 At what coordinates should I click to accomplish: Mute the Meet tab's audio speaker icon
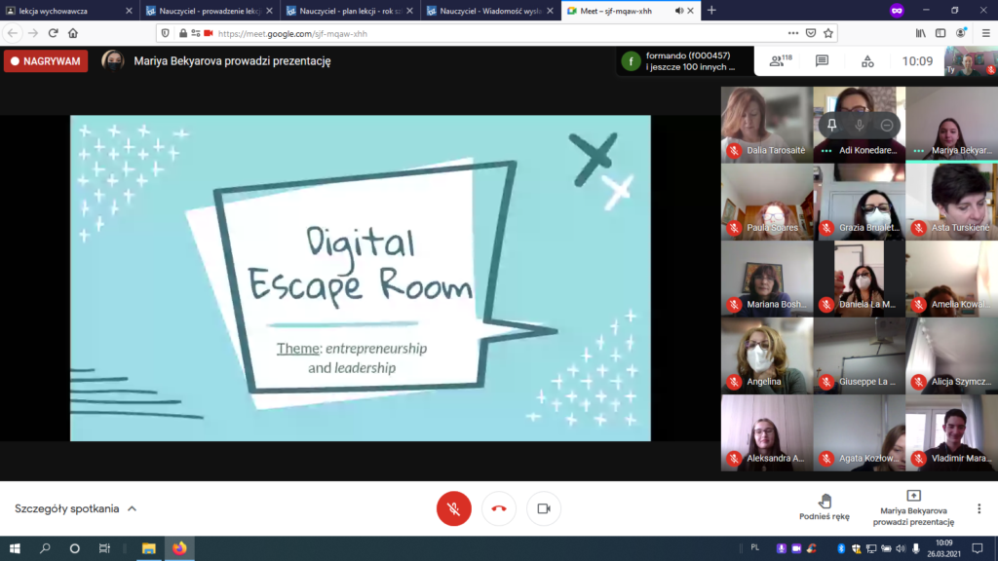(x=678, y=11)
